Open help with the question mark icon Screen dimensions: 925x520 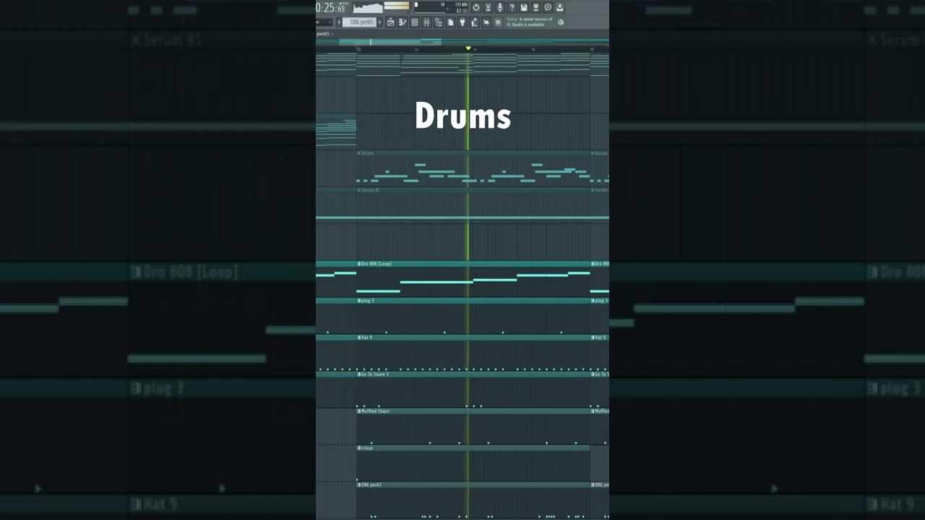(x=512, y=7)
